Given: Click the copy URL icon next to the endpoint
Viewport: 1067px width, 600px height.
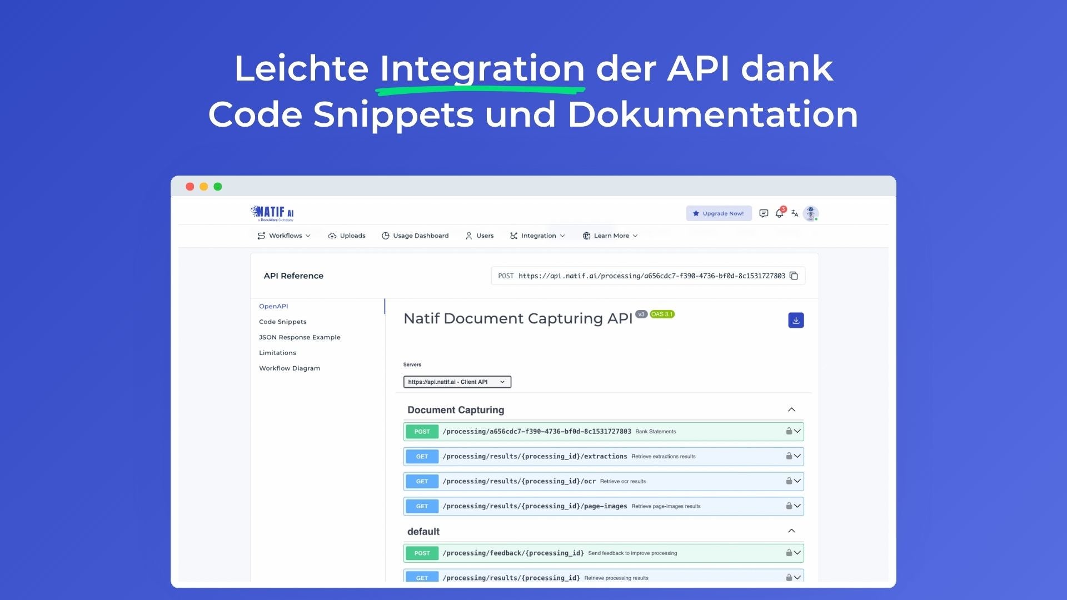Looking at the screenshot, I should (794, 276).
